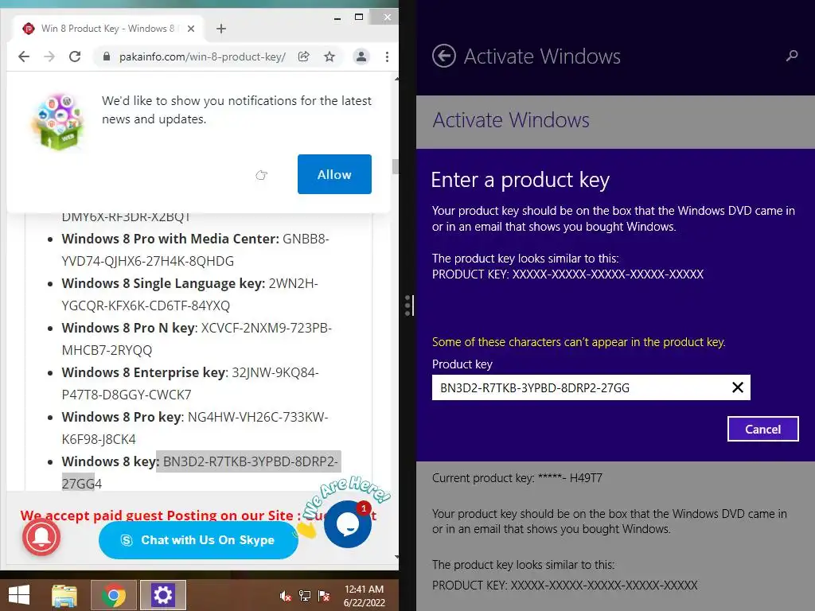
Task: Allow notifications from the site
Action: pyautogui.click(x=334, y=174)
